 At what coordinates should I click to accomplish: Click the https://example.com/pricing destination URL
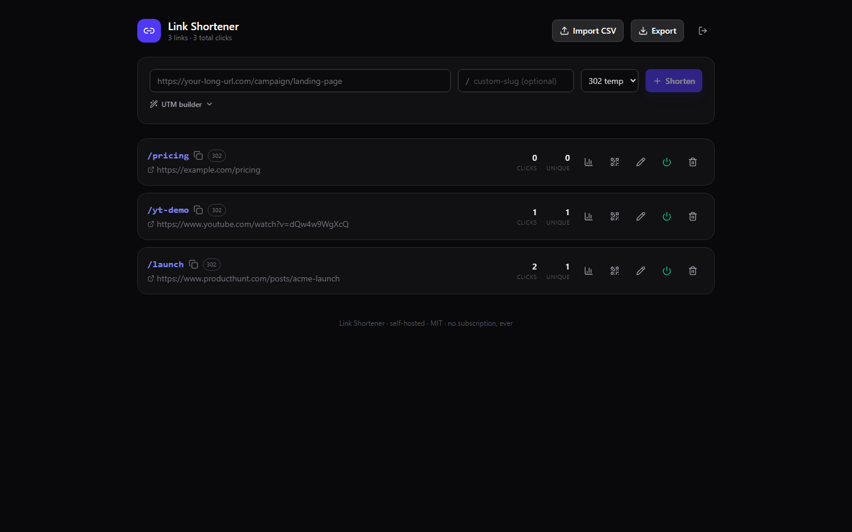point(208,170)
